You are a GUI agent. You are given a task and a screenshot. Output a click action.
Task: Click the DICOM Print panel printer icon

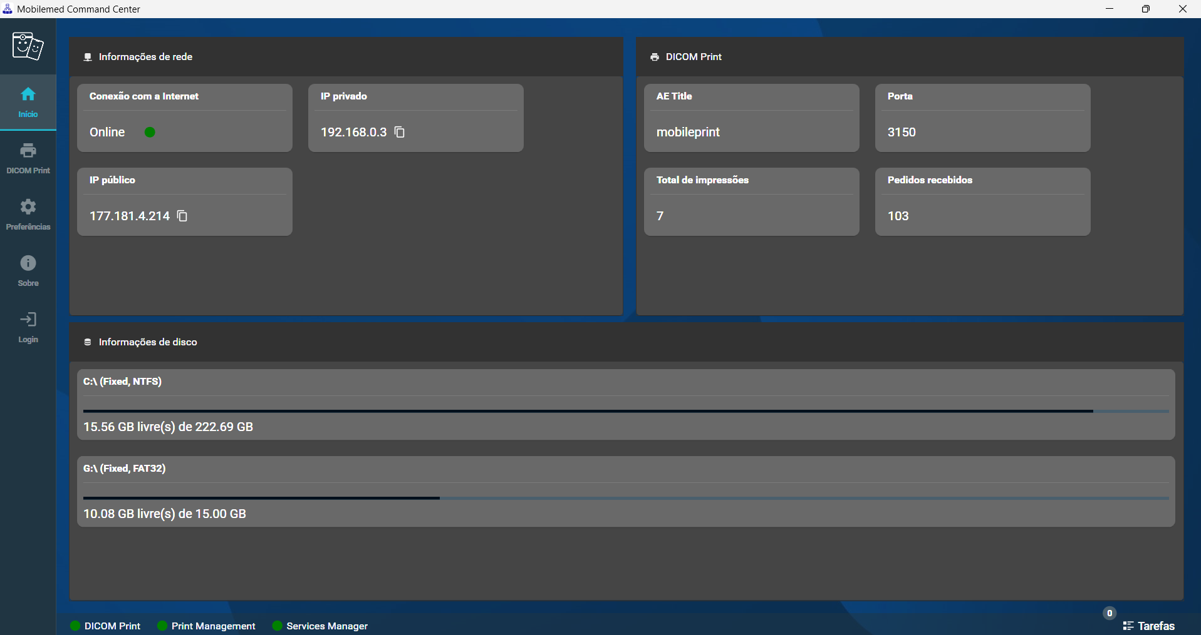point(655,57)
